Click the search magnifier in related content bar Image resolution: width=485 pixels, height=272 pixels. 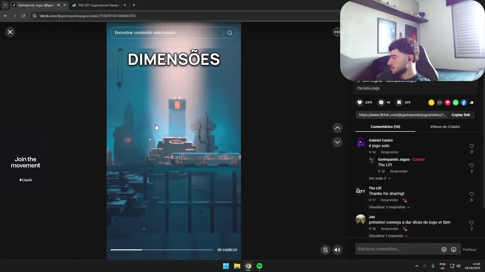pos(230,33)
